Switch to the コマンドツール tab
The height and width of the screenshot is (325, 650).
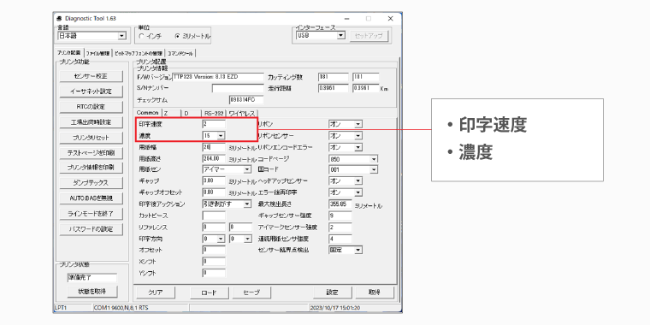(x=180, y=53)
